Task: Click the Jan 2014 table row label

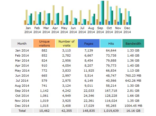Action: pyautogui.click(x=22, y=50)
